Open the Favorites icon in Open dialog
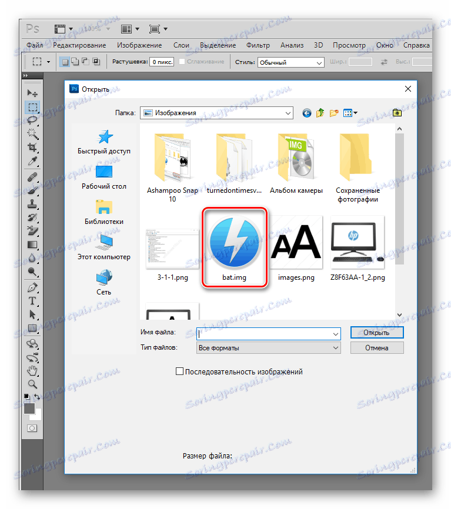Viewport: 451px width, 509px height. click(x=397, y=113)
